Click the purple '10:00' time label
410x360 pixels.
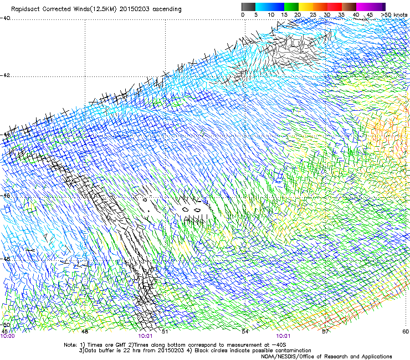coord(8,336)
